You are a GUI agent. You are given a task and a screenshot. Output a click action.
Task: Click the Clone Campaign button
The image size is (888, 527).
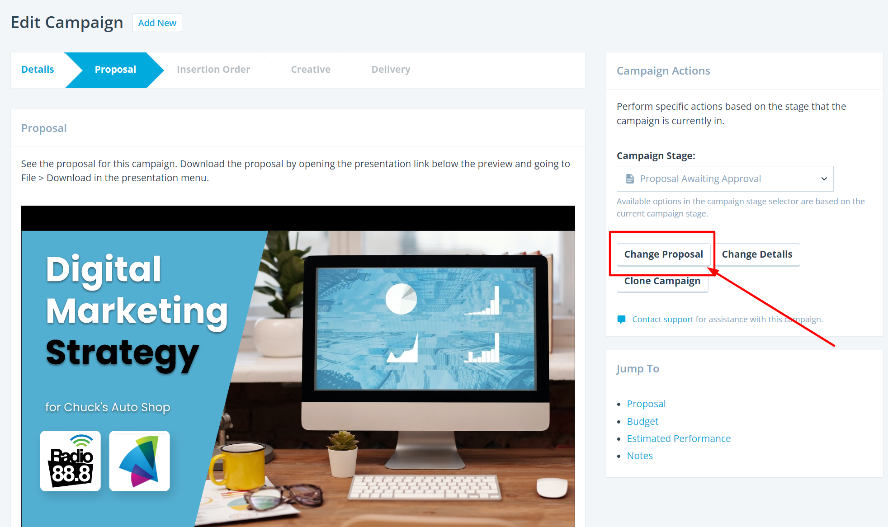662,281
